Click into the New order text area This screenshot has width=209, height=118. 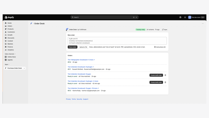(x=117, y=41)
